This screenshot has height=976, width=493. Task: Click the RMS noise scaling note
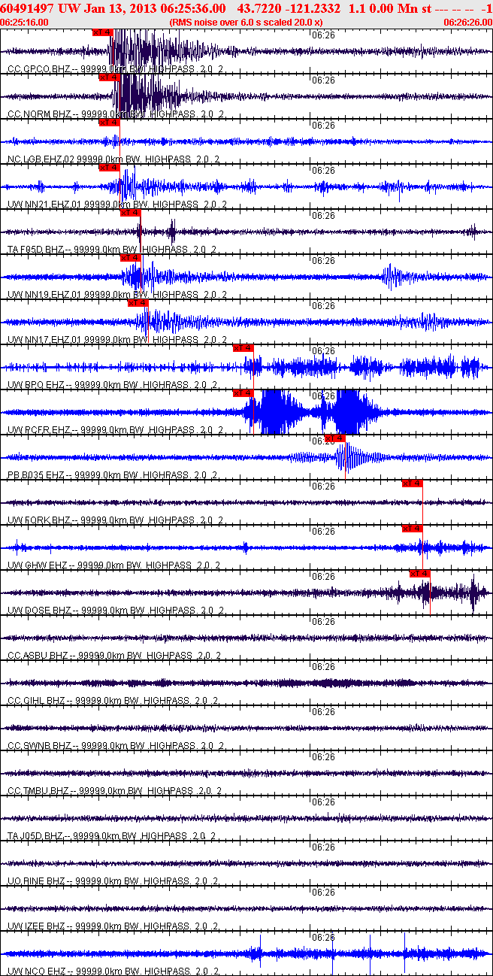(246, 23)
